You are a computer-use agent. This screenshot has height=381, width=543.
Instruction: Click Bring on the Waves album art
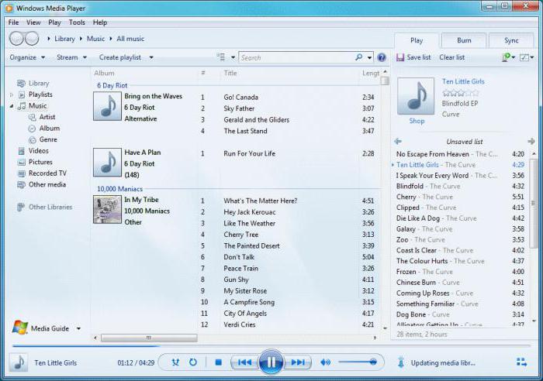tap(107, 106)
